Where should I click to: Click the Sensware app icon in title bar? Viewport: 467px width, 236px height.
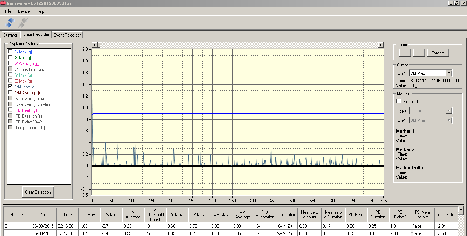tap(3, 3)
